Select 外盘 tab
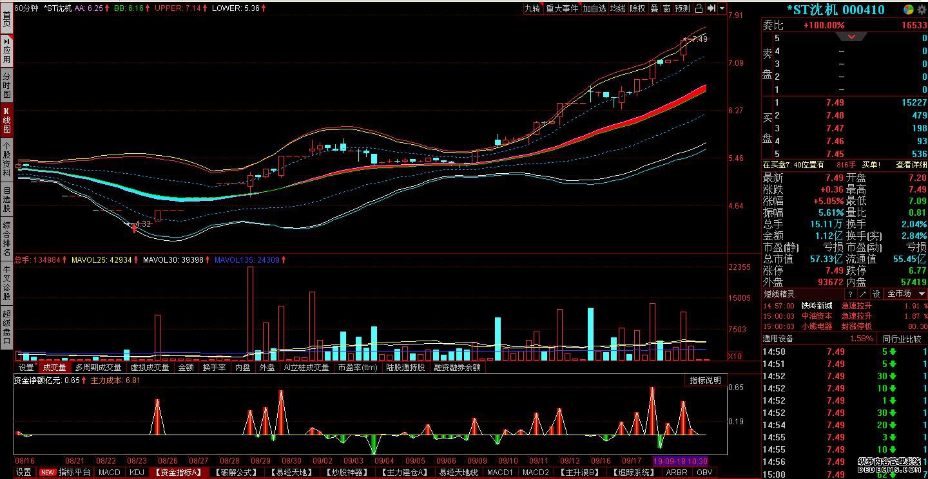The height and width of the screenshot is (479, 928). pyautogui.click(x=267, y=368)
